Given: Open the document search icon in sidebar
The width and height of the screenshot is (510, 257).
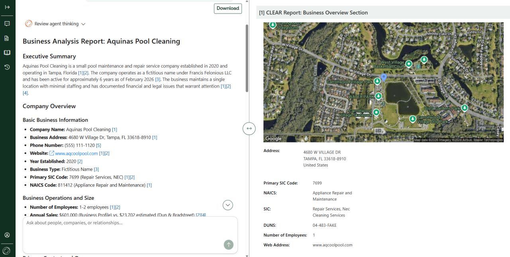Looking at the screenshot, I should [x=7, y=38].
